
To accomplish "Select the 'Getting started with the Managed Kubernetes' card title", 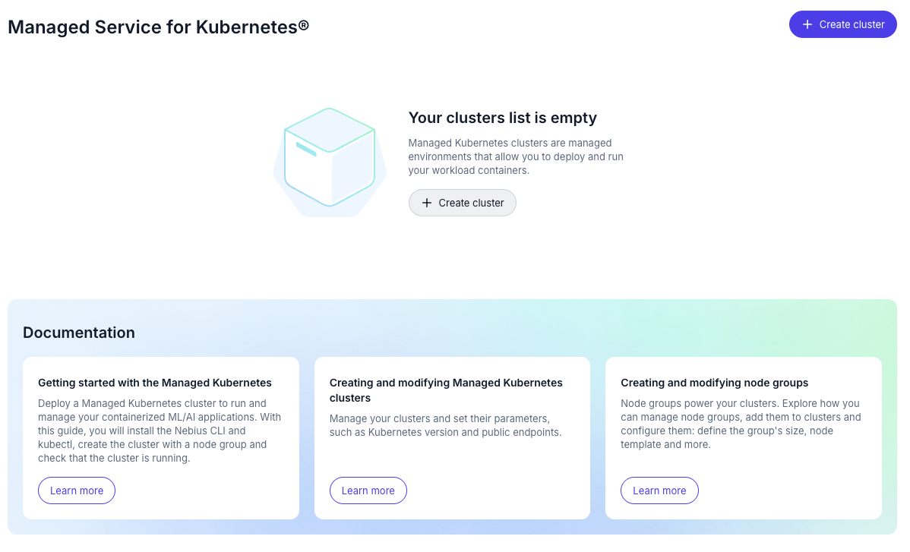I will coord(154,383).
